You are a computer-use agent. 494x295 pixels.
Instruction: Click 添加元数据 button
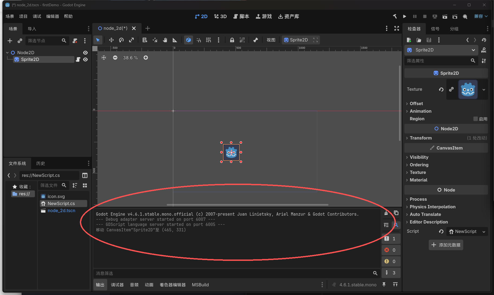click(446, 245)
